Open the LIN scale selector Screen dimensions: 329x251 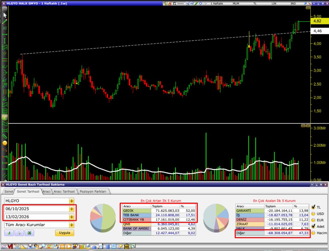[x=274, y=3]
